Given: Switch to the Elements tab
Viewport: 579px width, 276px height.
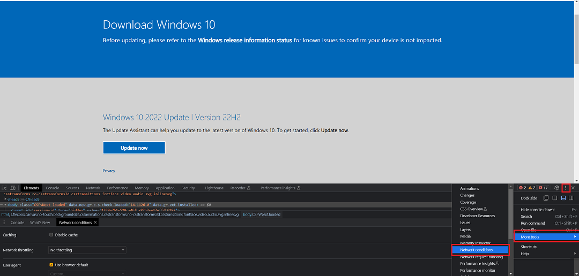Looking at the screenshot, I should point(31,188).
